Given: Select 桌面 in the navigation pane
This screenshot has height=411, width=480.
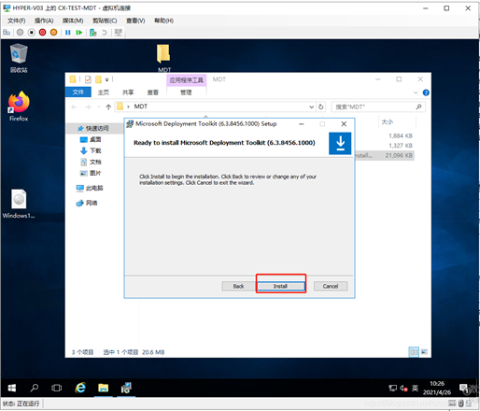Looking at the screenshot, I should coord(91,139).
